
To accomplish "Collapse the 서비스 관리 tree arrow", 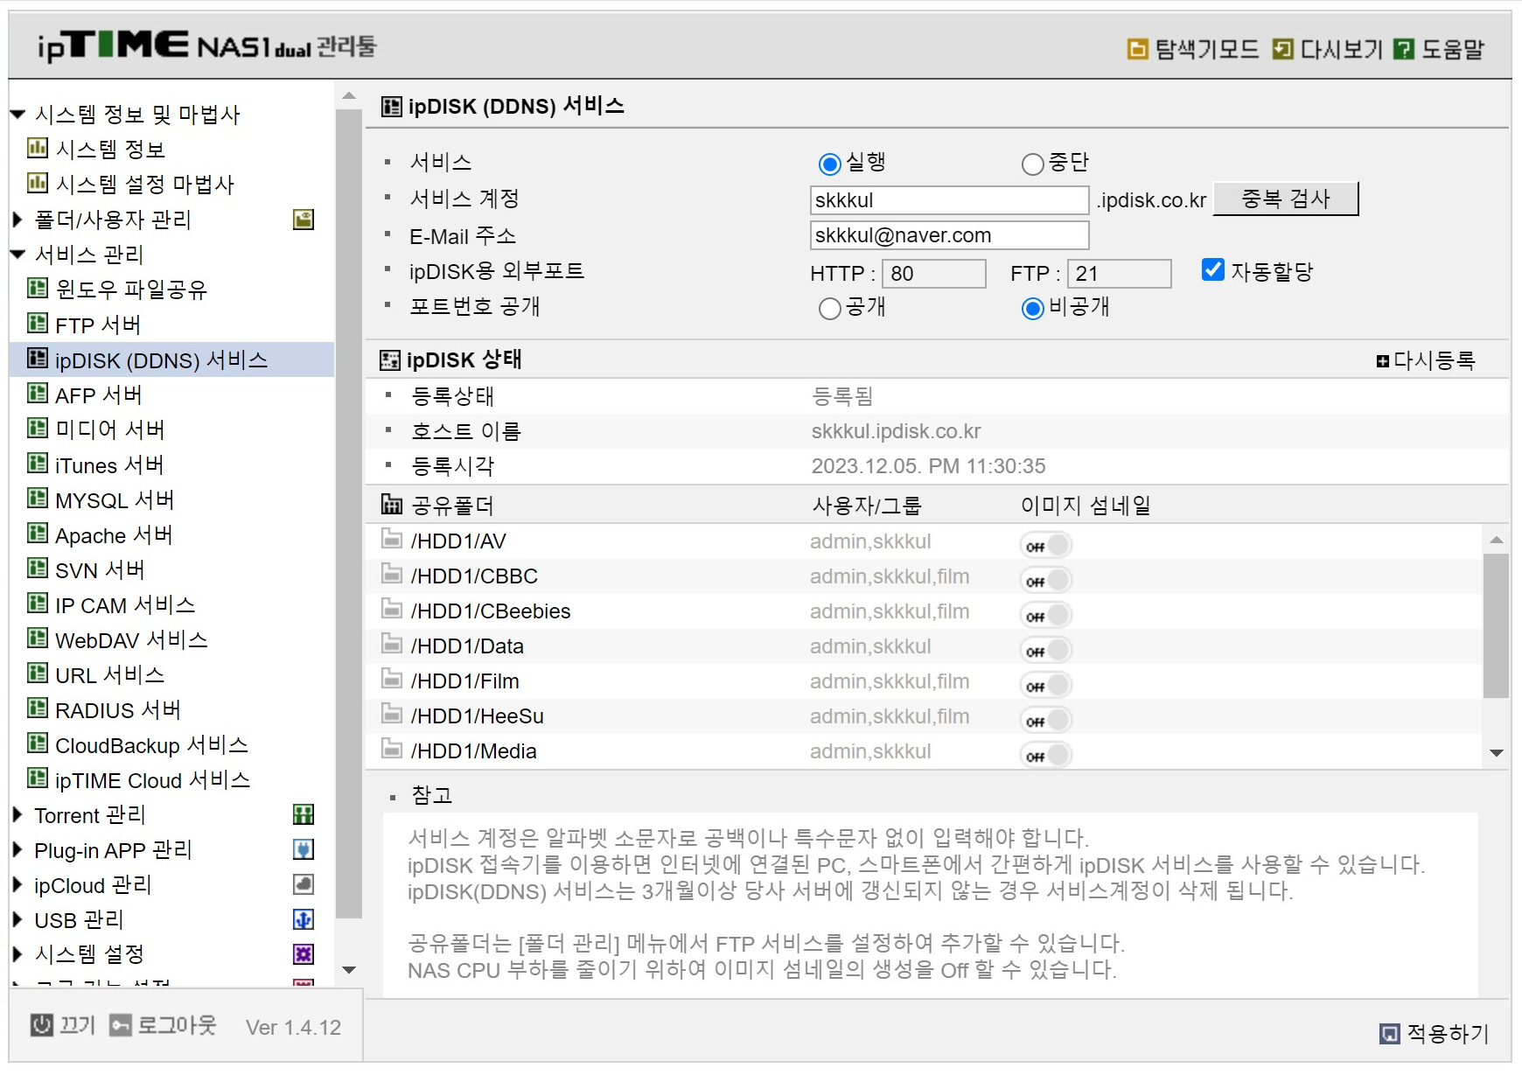I will 17,255.
